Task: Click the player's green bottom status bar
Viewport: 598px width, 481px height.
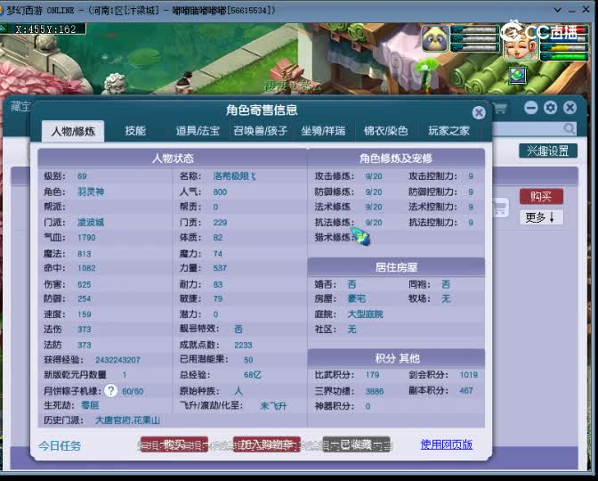Action: pos(564,57)
